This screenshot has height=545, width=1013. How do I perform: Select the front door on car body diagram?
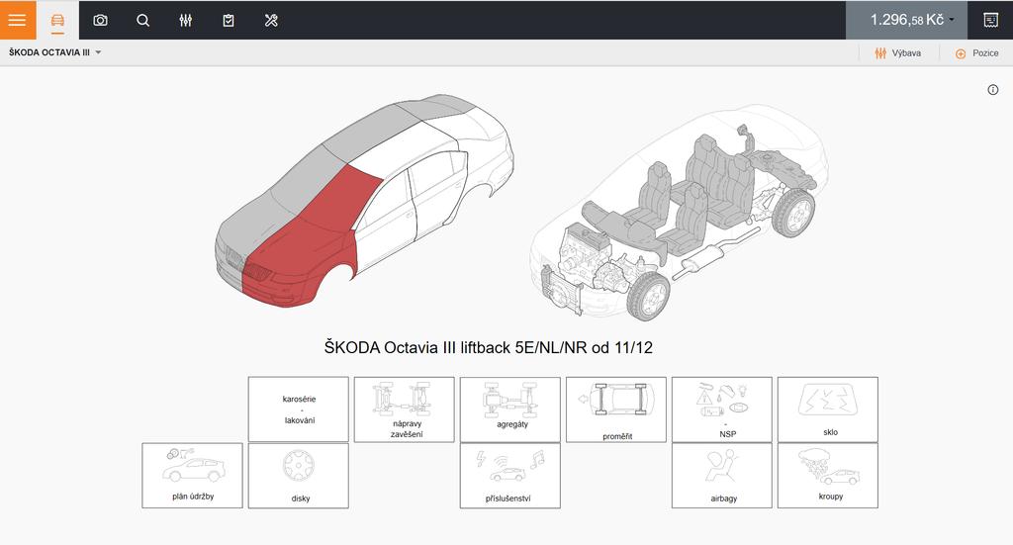pos(386,217)
